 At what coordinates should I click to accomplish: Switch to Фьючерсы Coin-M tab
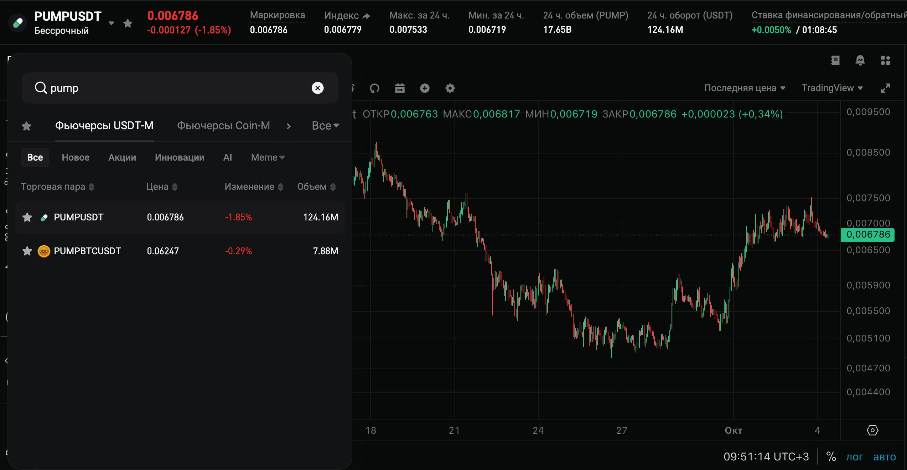pos(223,126)
